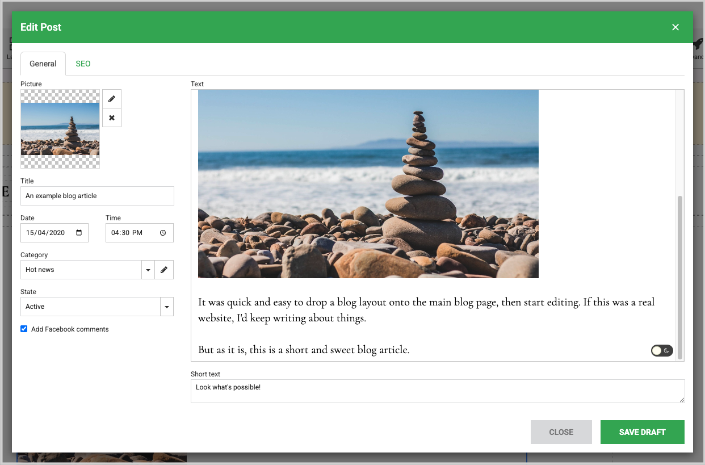Uncheck Add Facebook comments checkbox

24,329
